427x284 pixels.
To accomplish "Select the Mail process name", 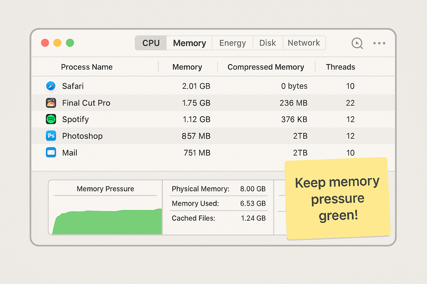I will click(70, 153).
